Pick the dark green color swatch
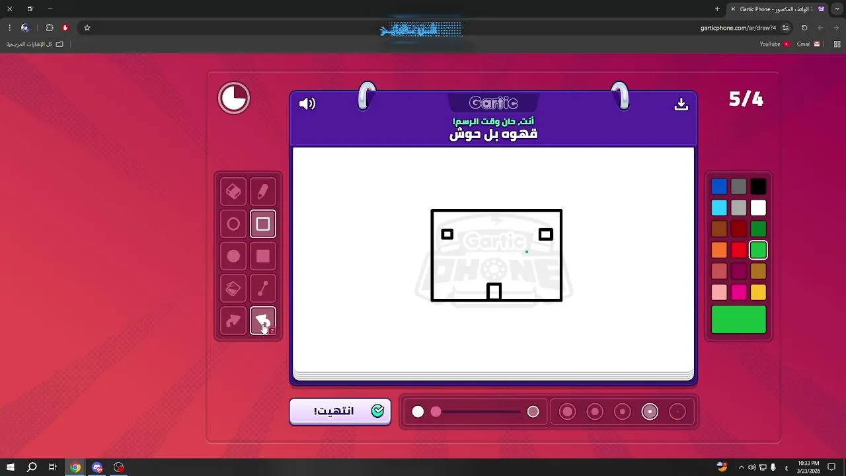Image resolution: width=846 pixels, height=476 pixels. [x=758, y=229]
